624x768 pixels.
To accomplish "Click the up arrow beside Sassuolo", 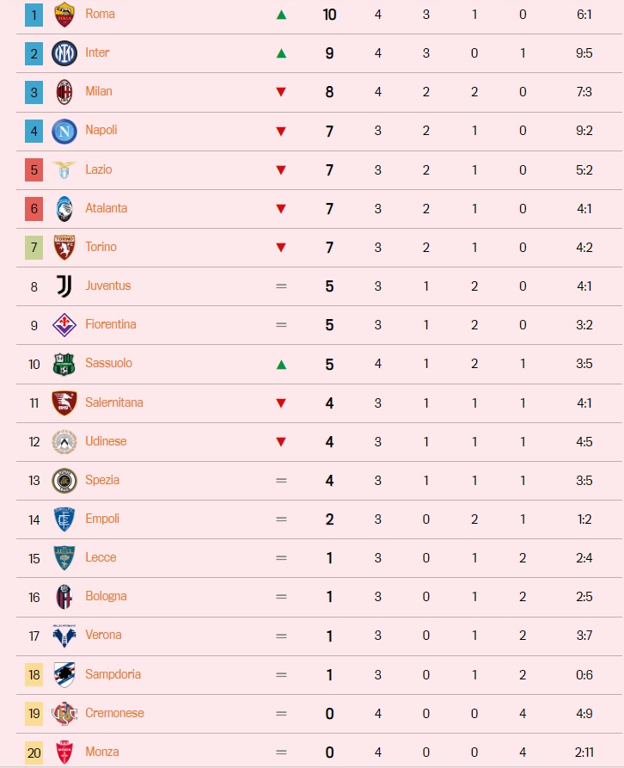I will pyautogui.click(x=280, y=363).
